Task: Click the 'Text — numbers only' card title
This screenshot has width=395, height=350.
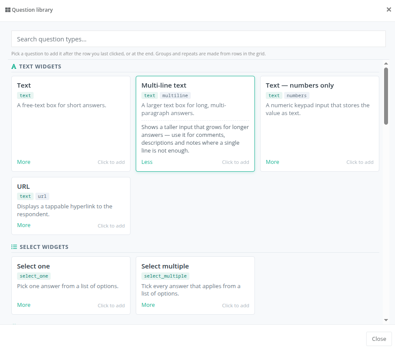Action: coord(299,85)
